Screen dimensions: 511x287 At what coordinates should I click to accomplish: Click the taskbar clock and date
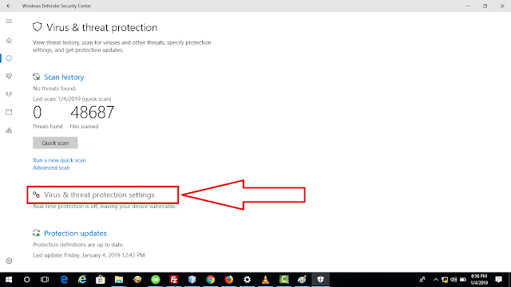(x=479, y=280)
